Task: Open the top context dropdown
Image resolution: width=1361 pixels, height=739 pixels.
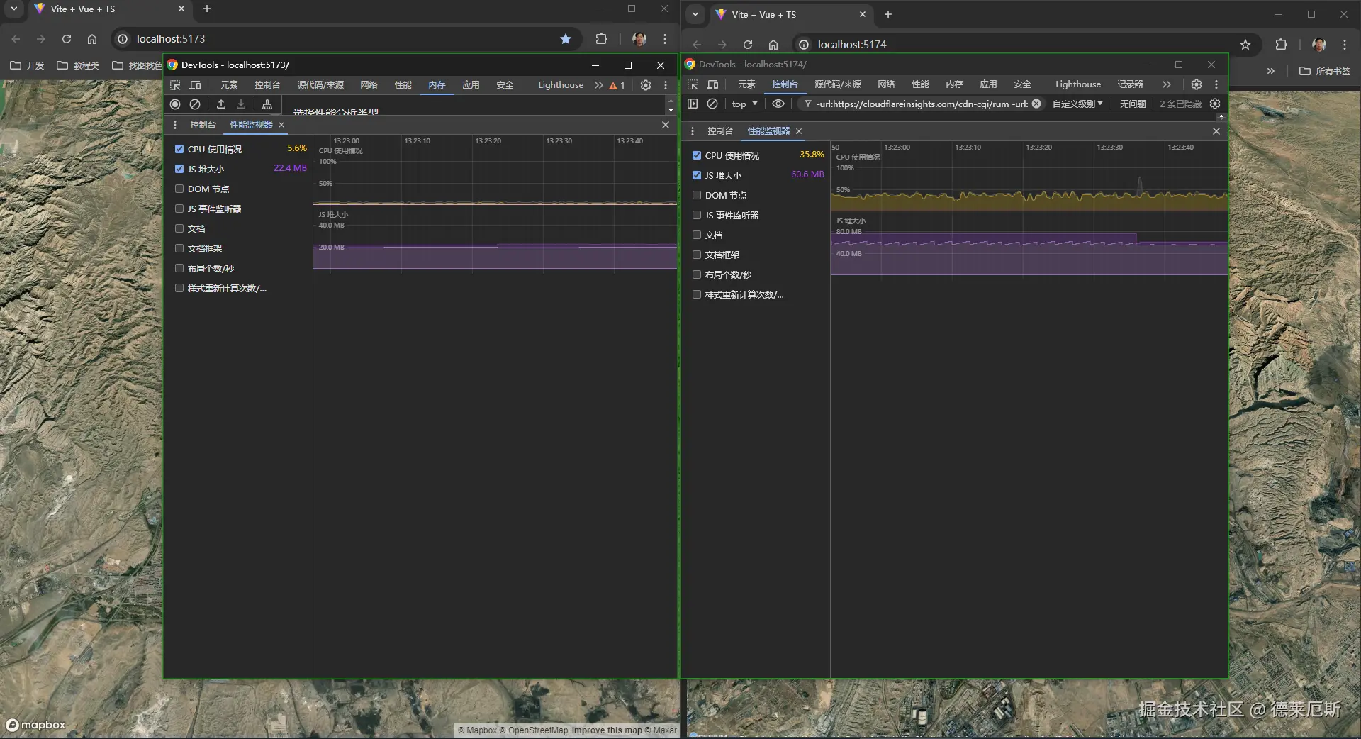Action: (x=744, y=104)
